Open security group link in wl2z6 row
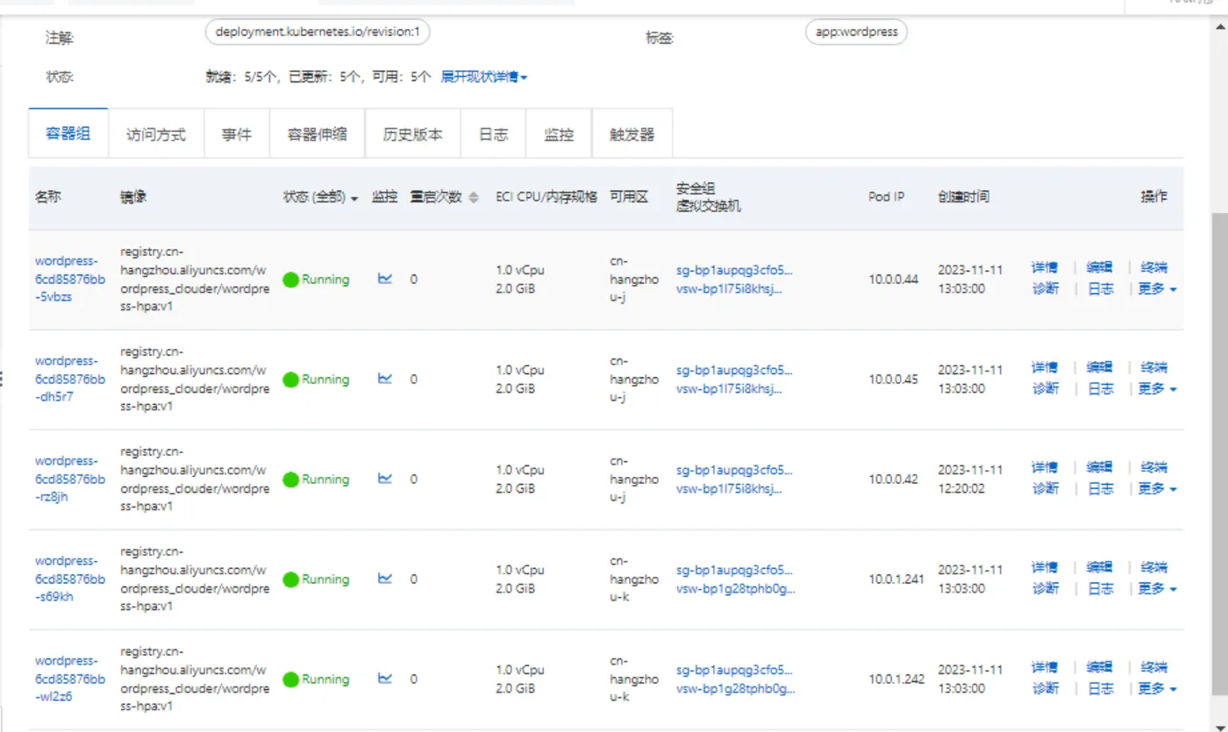This screenshot has width=1228, height=732. pos(734,669)
